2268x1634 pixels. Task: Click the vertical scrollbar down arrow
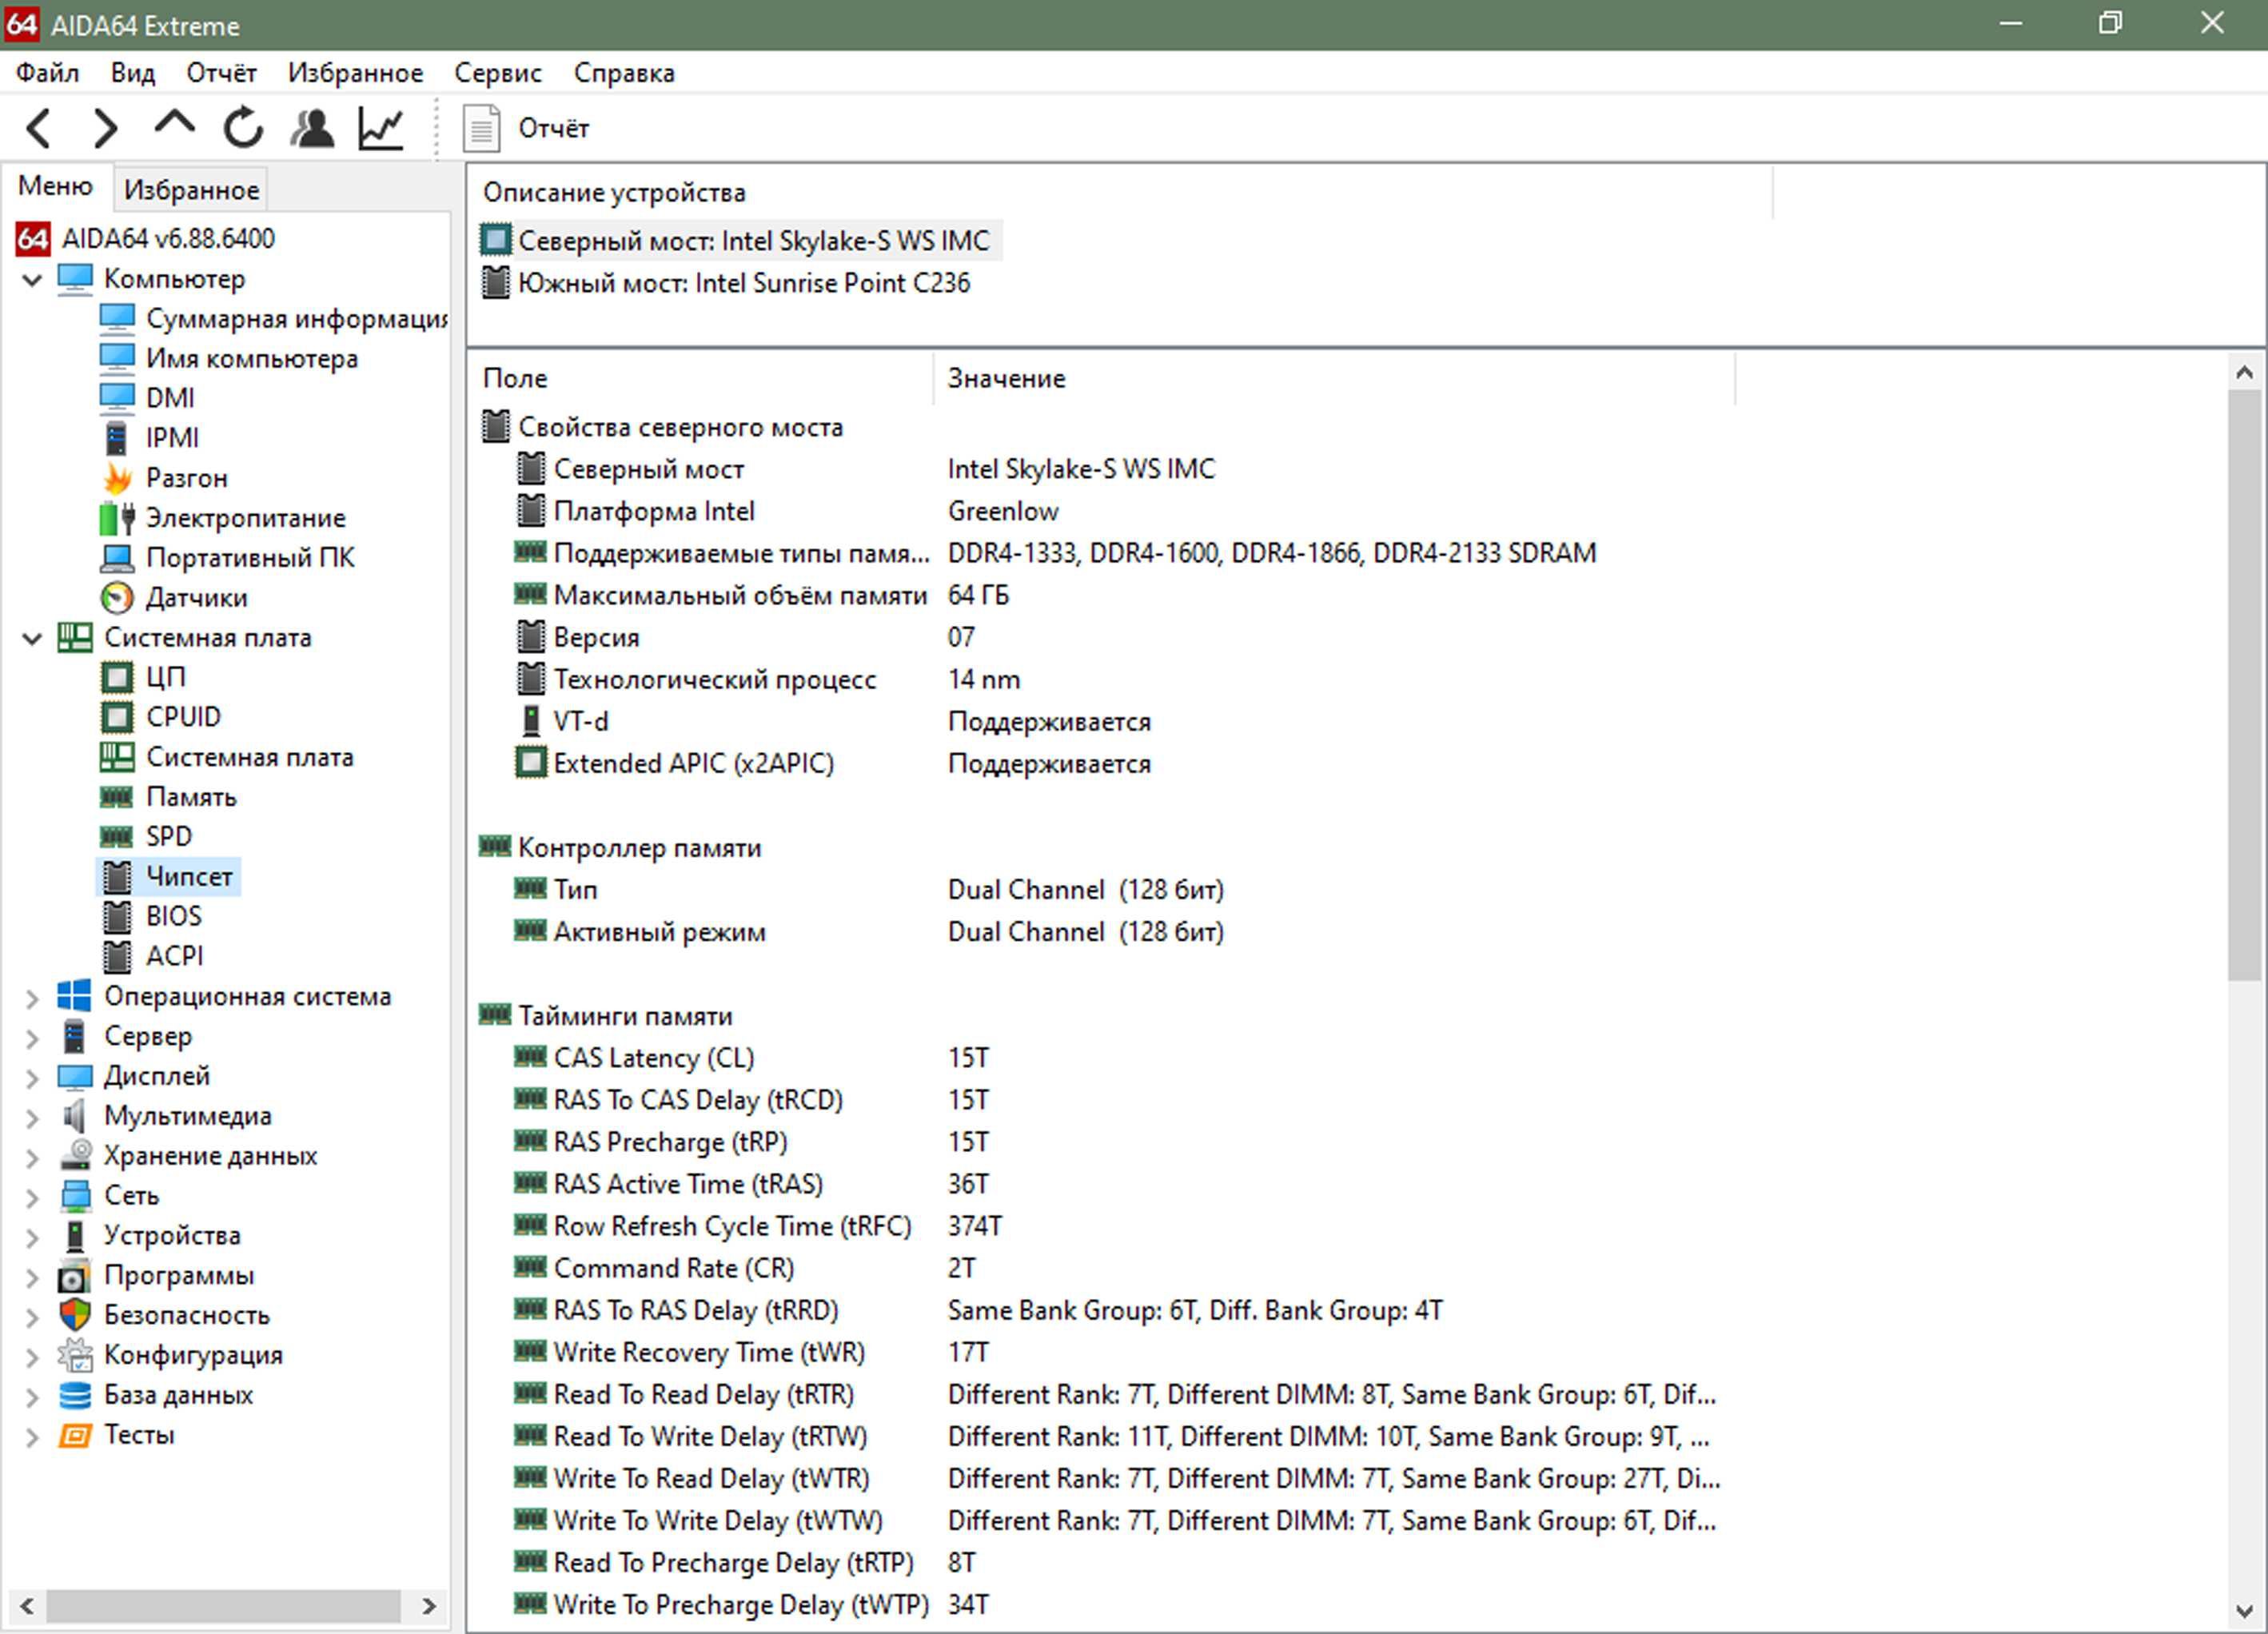2244,1610
